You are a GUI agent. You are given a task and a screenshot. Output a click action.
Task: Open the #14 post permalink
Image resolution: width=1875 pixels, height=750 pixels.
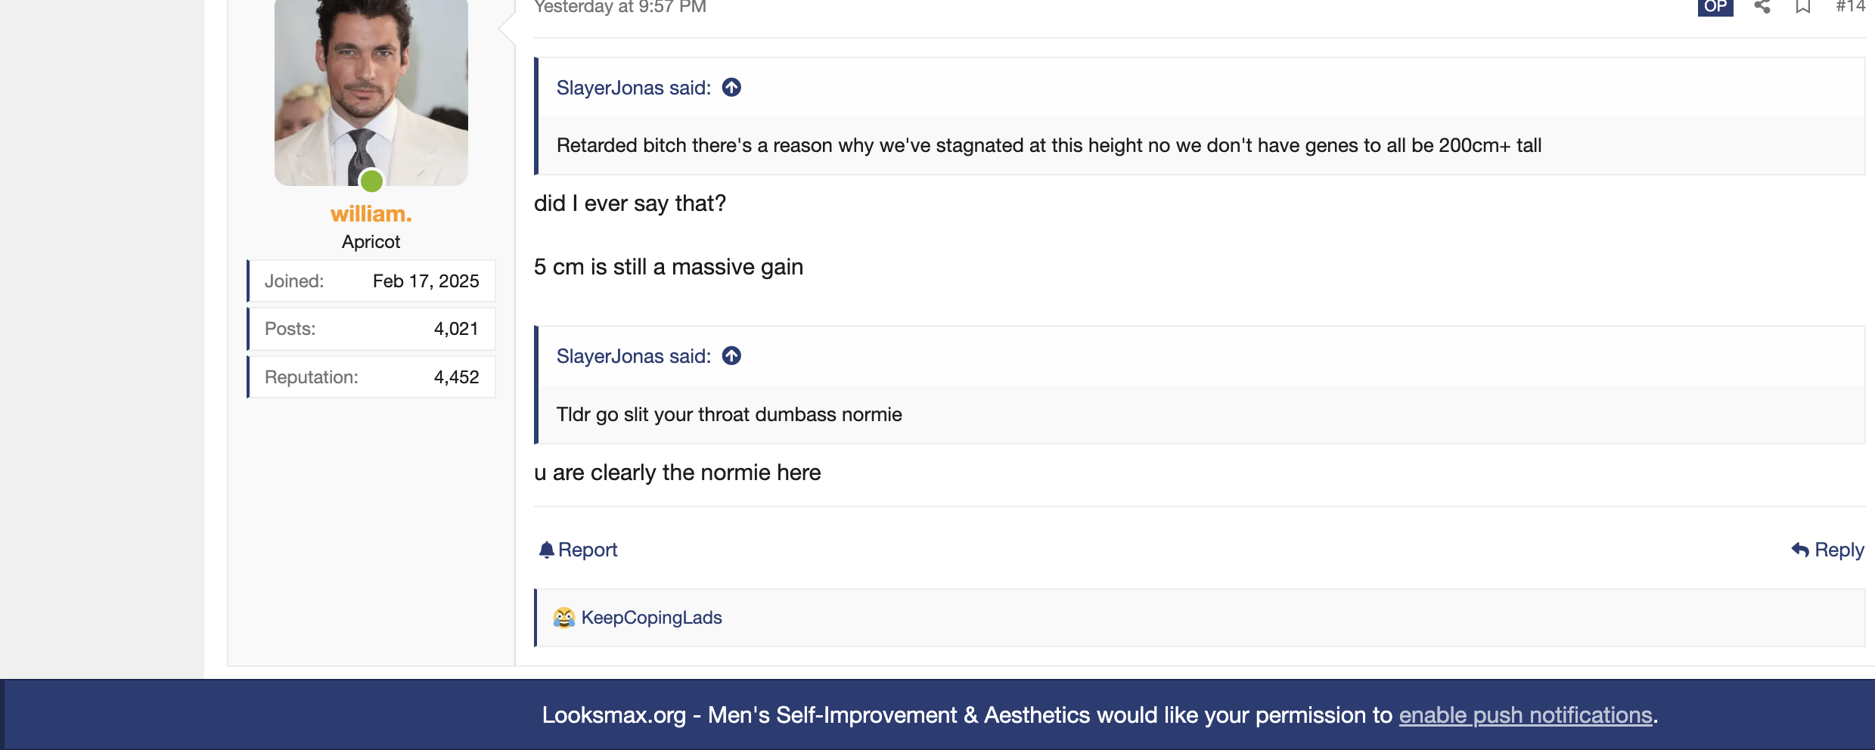pos(1850,7)
